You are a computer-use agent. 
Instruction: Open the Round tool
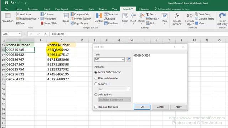click(x=110, y=18)
